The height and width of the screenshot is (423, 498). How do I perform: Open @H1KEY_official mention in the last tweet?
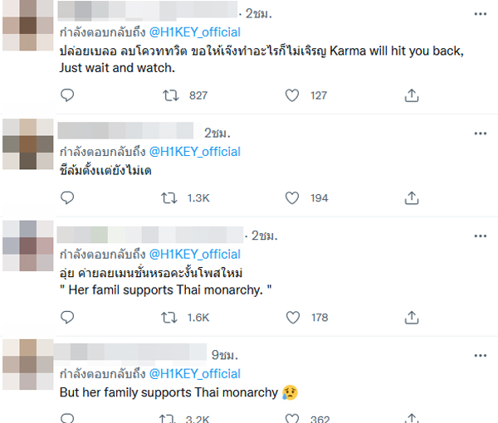click(194, 373)
